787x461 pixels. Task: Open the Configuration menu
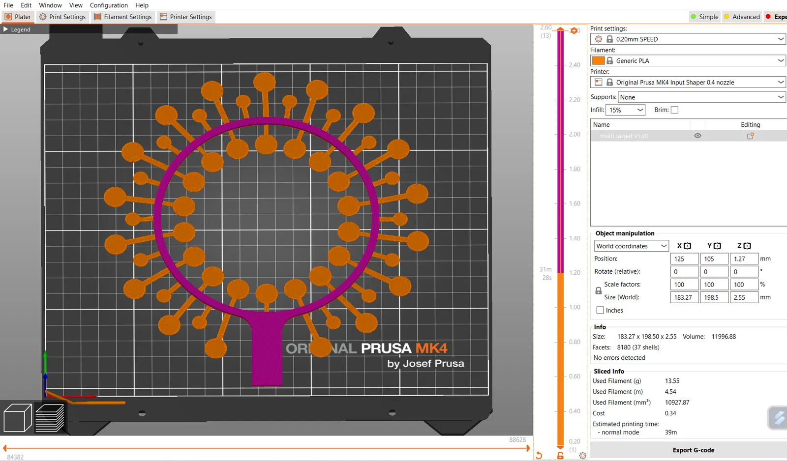(109, 5)
